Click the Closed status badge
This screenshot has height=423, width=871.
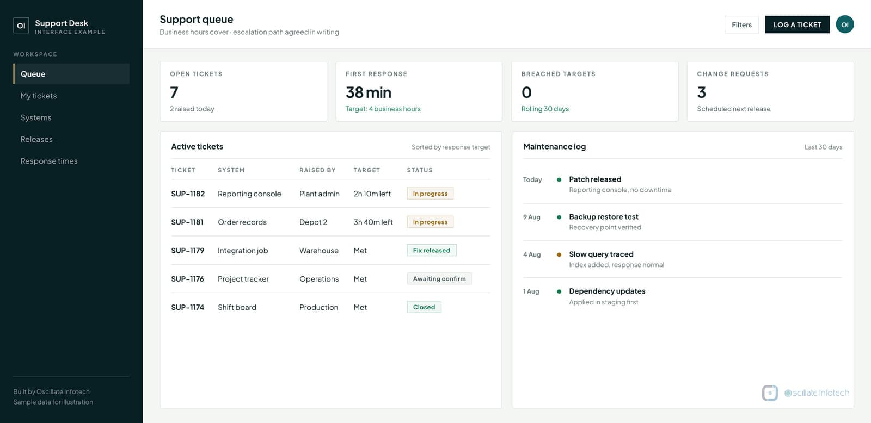424,307
